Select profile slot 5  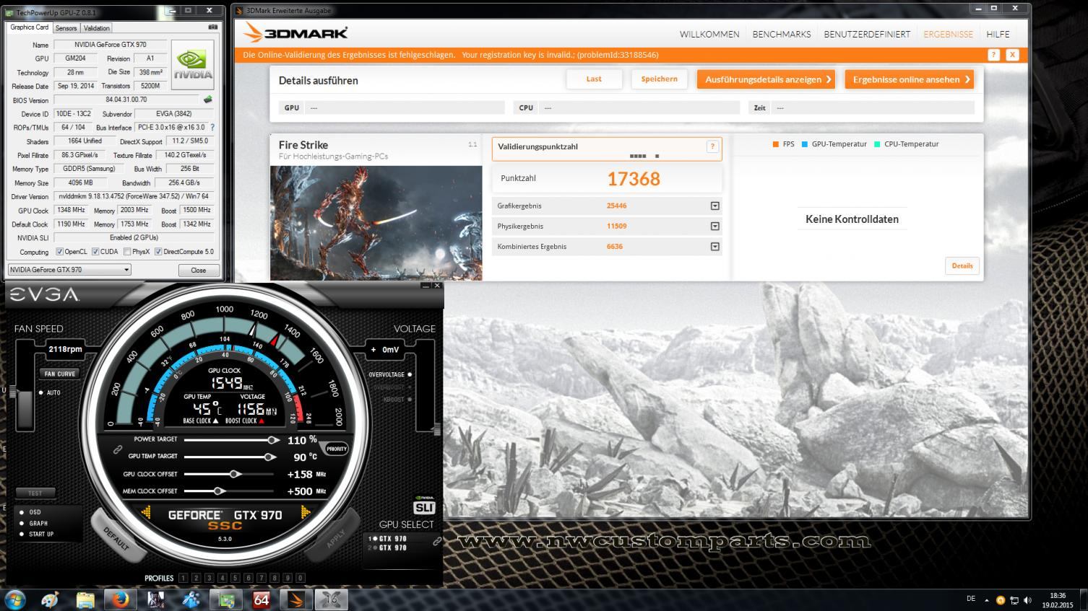(235, 578)
